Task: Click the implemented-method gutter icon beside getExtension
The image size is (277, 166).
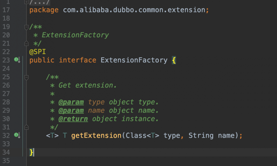Action: (17, 135)
